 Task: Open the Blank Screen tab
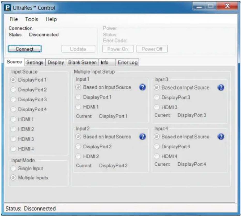click(x=82, y=62)
